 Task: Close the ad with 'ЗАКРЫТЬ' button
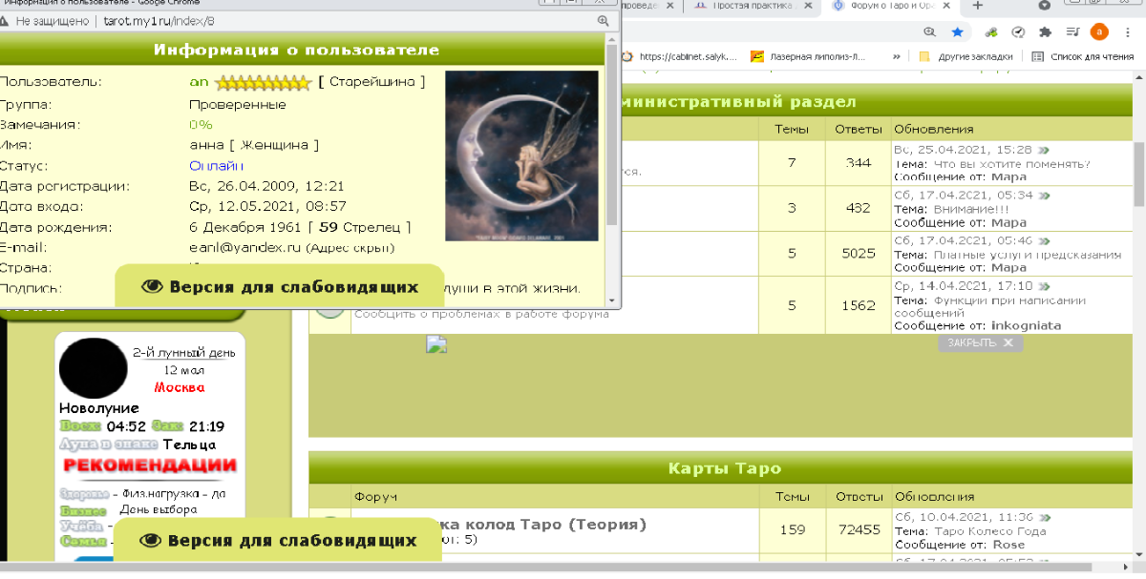(x=980, y=343)
